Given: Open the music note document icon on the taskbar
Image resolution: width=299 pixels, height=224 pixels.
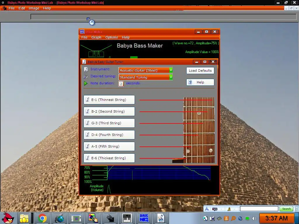Looking at the screenshot, I should 161,218.
